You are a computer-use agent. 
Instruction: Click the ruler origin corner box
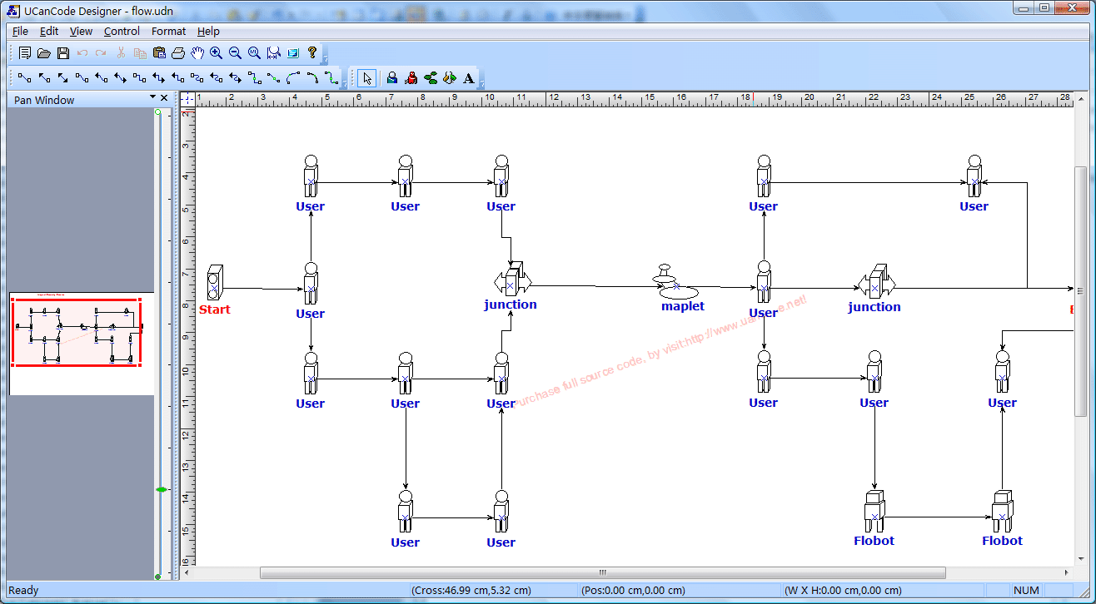click(x=187, y=99)
